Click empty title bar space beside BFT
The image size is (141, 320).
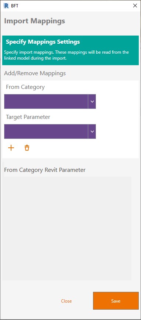coord(73,6)
